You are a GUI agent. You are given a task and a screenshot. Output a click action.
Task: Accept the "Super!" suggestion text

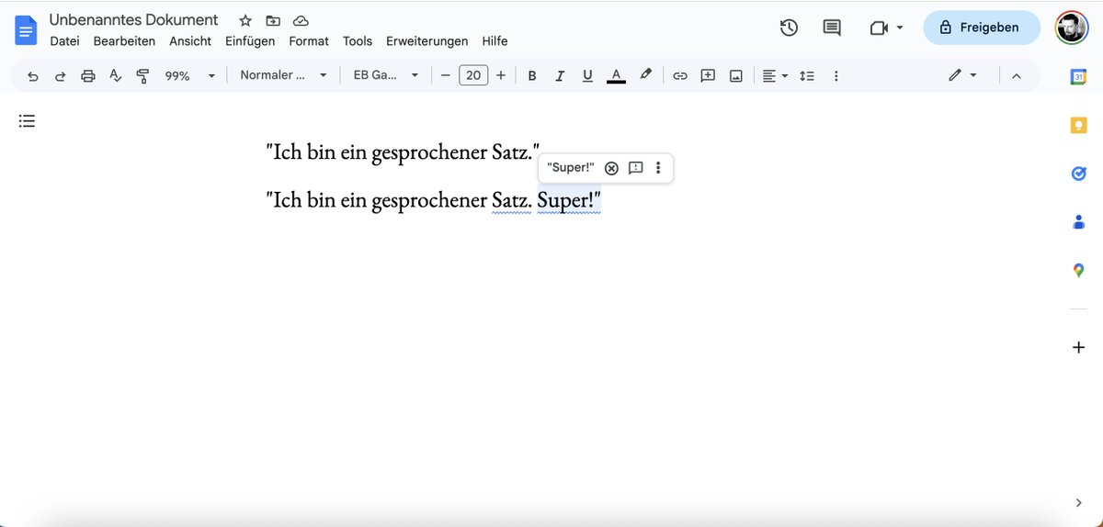point(571,168)
